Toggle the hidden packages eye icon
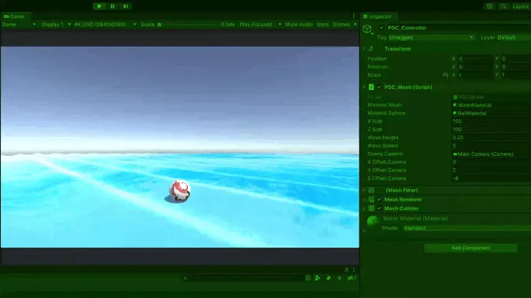Image resolution: width=531 pixels, height=298 pixels. pyautogui.click(x=352, y=278)
